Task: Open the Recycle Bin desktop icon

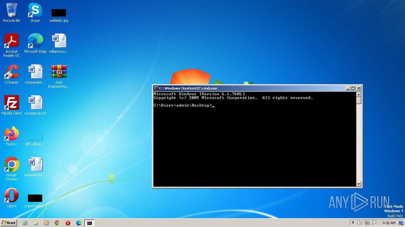Action: click(x=11, y=13)
